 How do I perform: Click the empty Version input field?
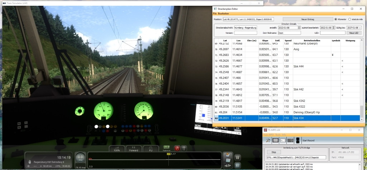(246, 33)
